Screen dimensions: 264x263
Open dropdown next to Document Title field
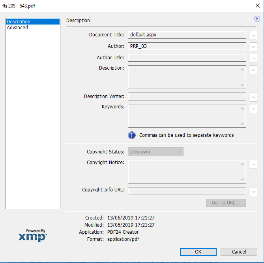click(253, 36)
